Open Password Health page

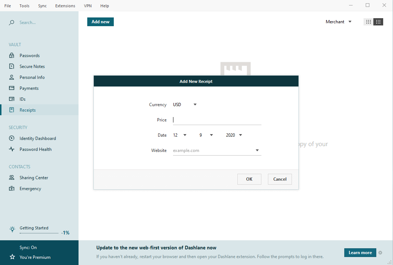[36, 149]
